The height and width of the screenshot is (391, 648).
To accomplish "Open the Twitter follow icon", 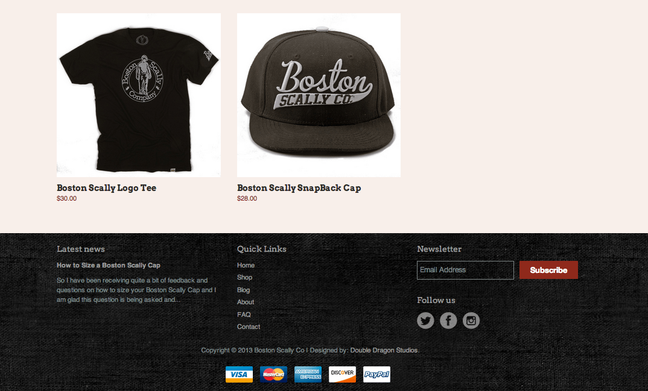I will click(x=425, y=321).
